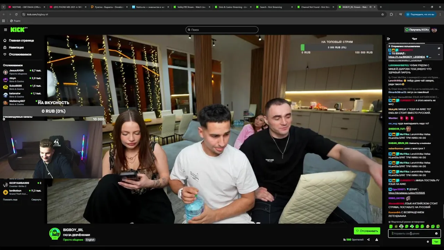The height and width of the screenshot is (250, 444).
Task: Open the Яндекс bookmark
Action: coord(16,21)
